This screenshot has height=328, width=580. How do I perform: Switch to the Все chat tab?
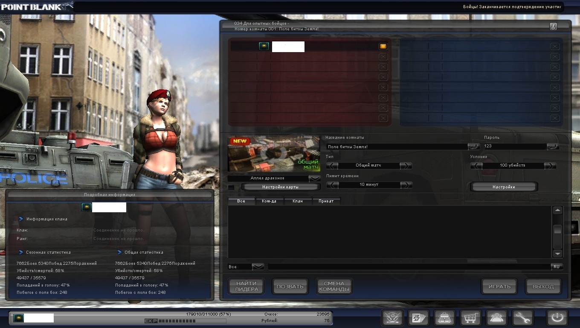point(241,201)
